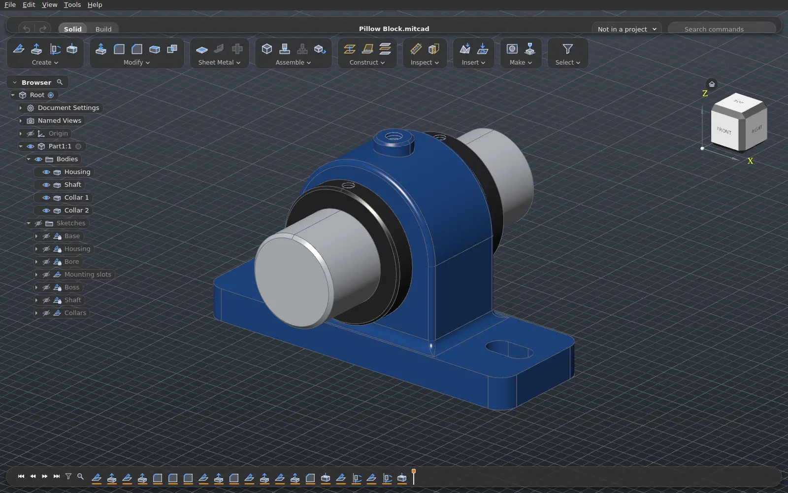Click the FRONT face of the ViewCube
This screenshot has height=493, width=788.
[724, 131]
